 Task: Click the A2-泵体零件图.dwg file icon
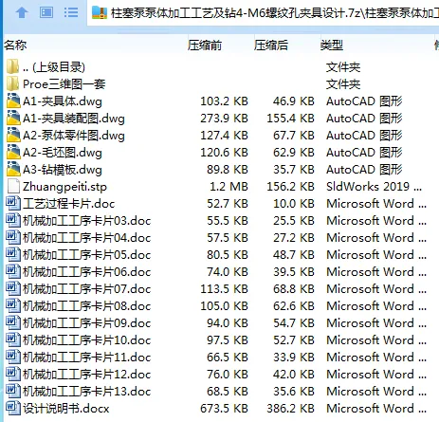tap(13, 135)
